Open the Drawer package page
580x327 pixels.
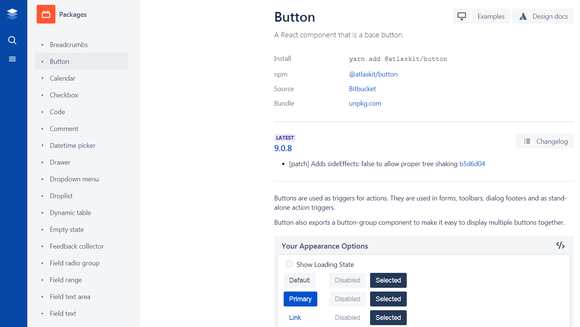point(82,162)
